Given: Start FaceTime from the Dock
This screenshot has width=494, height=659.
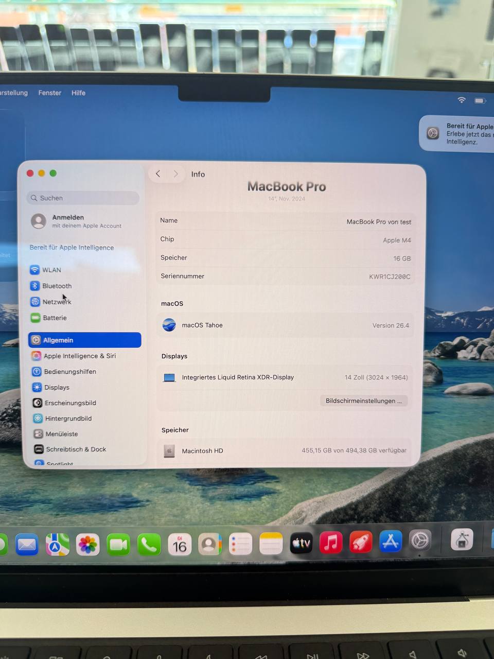Looking at the screenshot, I should 118,545.
